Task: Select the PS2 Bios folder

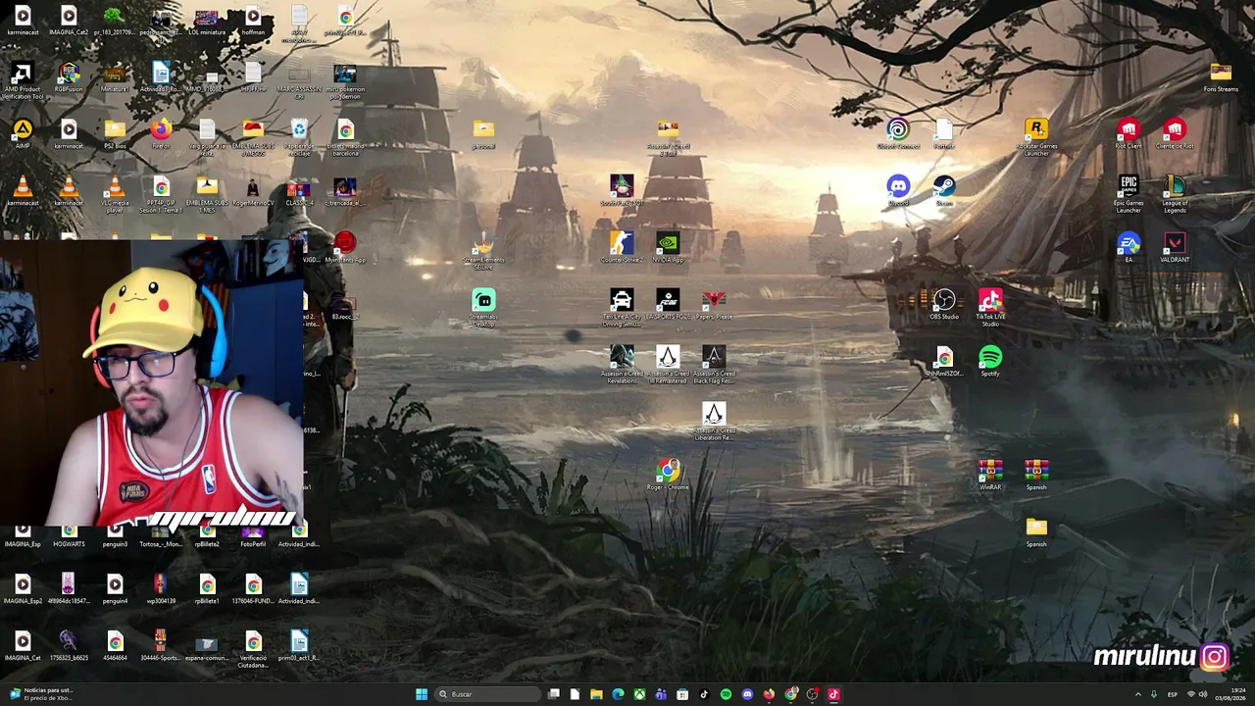Action: [x=115, y=133]
